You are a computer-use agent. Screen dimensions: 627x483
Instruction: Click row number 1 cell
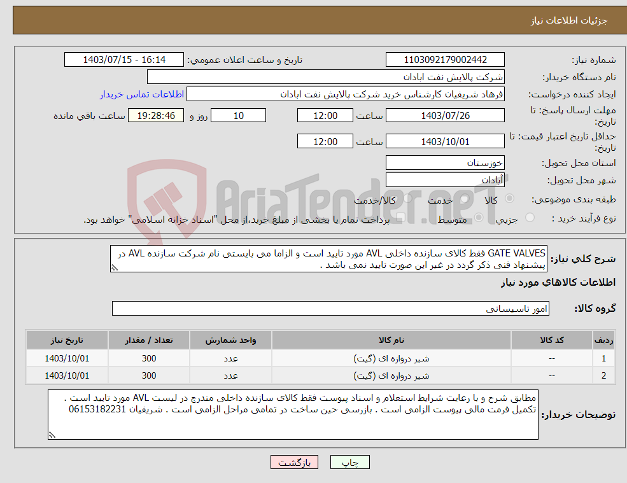coord(604,359)
